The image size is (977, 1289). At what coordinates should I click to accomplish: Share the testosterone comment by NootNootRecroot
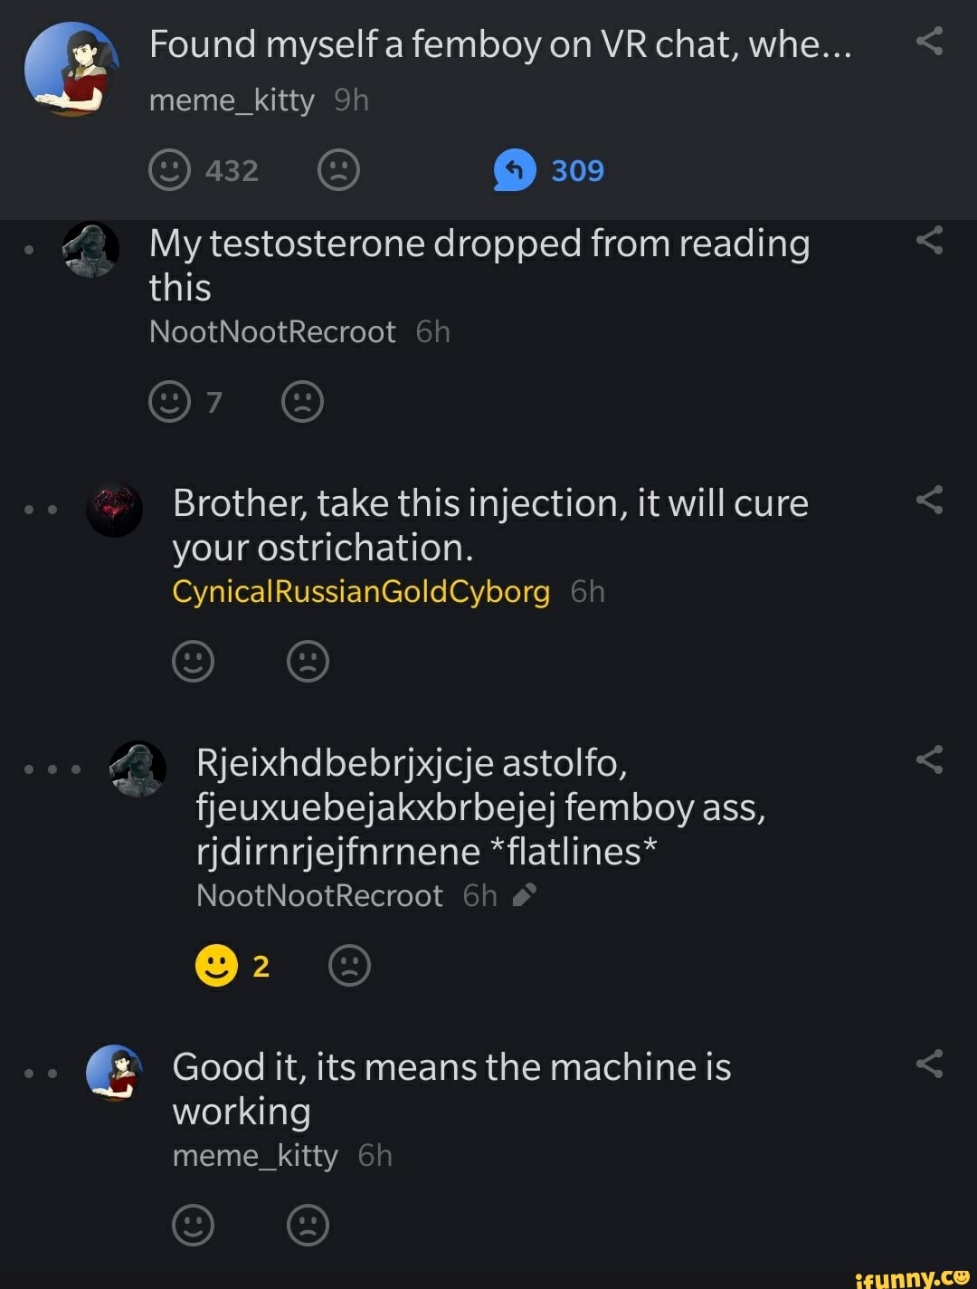click(929, 241)
